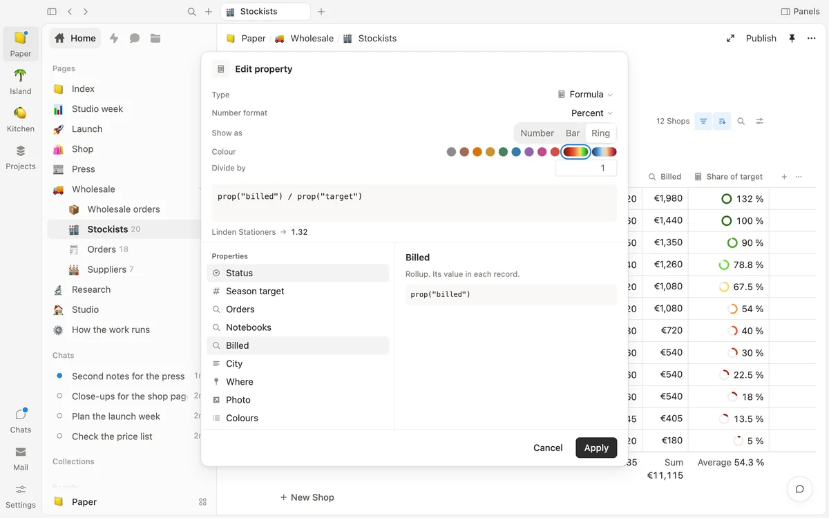Open the page more options menu
The image size is (829, 518).
[811, 38]
